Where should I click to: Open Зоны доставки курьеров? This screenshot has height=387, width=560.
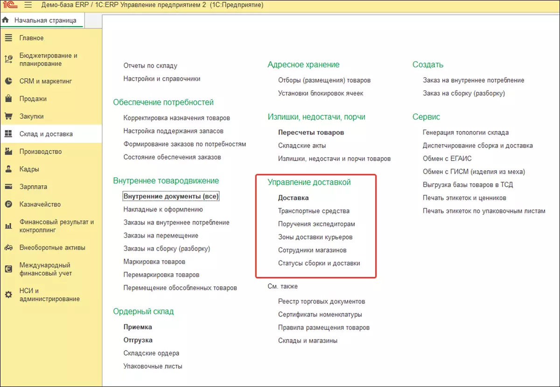[x=315, y=237]
